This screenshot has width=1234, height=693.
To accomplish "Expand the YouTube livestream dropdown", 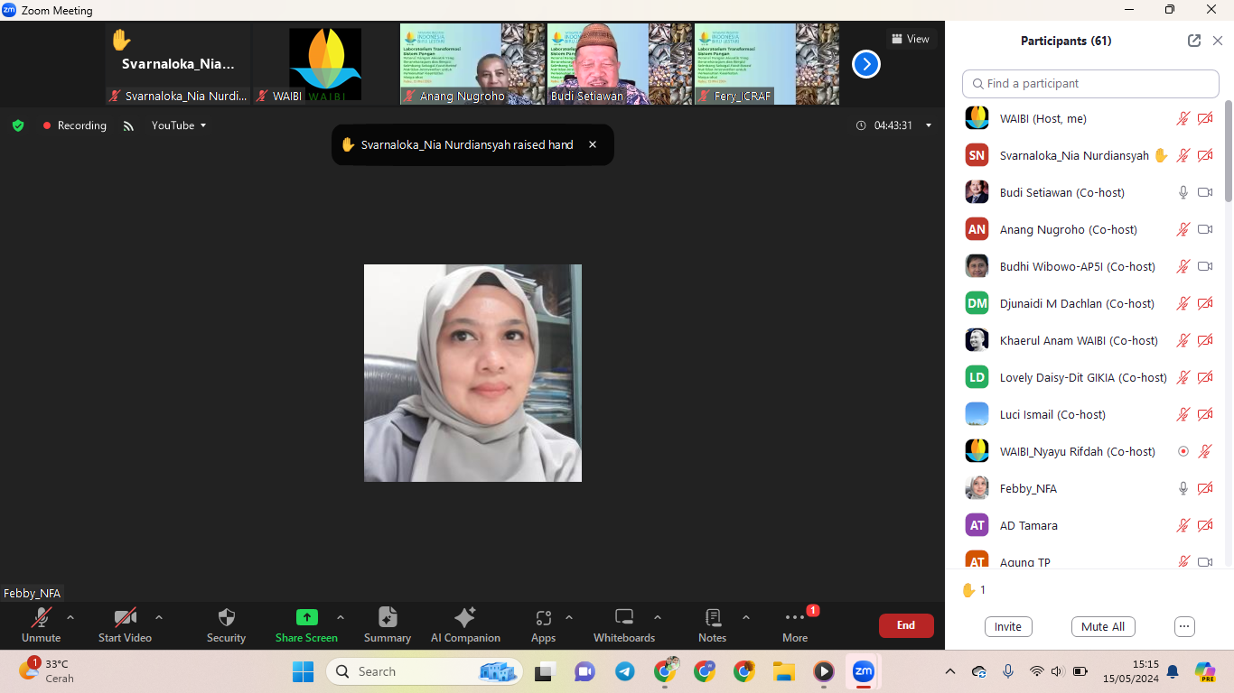I will (179, 125).
